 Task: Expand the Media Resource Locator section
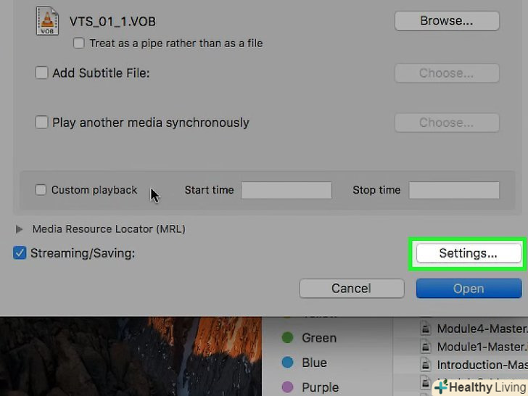point(19,229)
